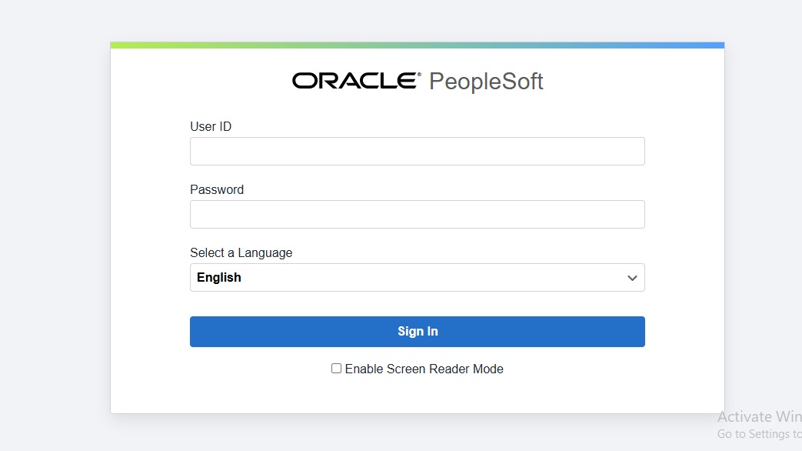
Task: Click the Oracle logo
Action: (x=354, y=81)
